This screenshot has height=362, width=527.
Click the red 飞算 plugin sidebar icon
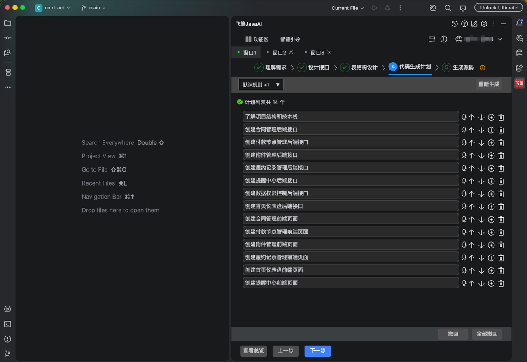point(520,83)
